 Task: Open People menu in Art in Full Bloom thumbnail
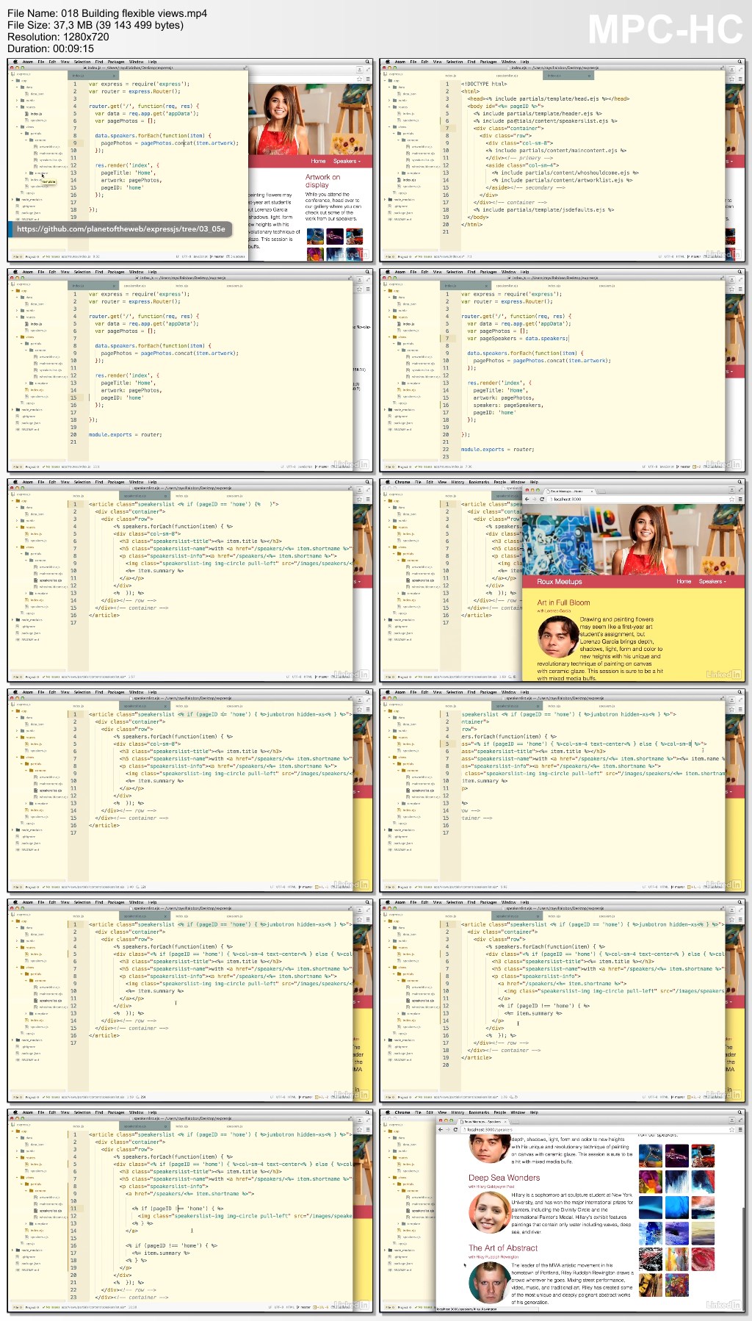[x=499, y=482]
